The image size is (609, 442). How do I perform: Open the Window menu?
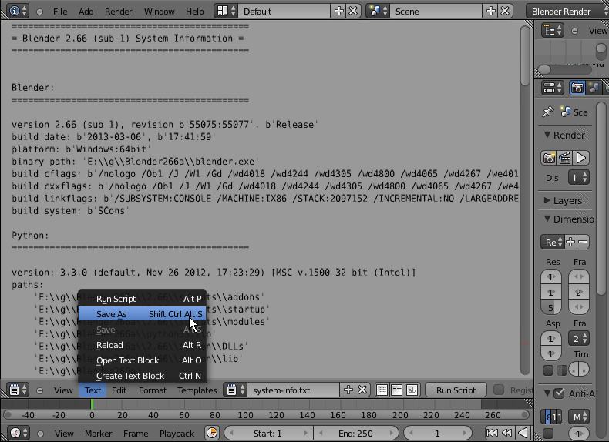[x=160, y=12]
